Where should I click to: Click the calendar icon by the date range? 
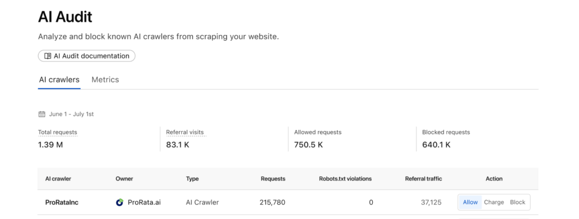click(x=42, y=114)
